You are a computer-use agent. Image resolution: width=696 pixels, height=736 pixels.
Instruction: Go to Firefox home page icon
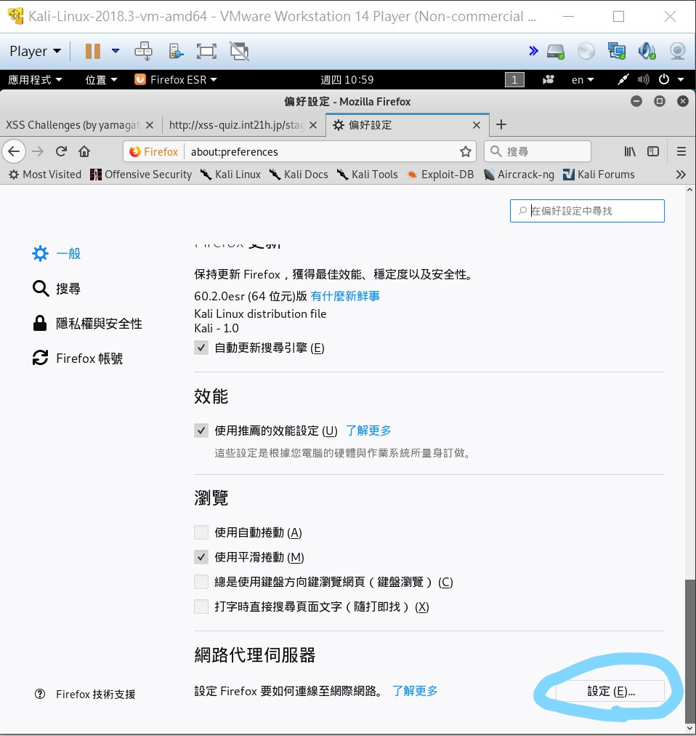click(84, 151)
